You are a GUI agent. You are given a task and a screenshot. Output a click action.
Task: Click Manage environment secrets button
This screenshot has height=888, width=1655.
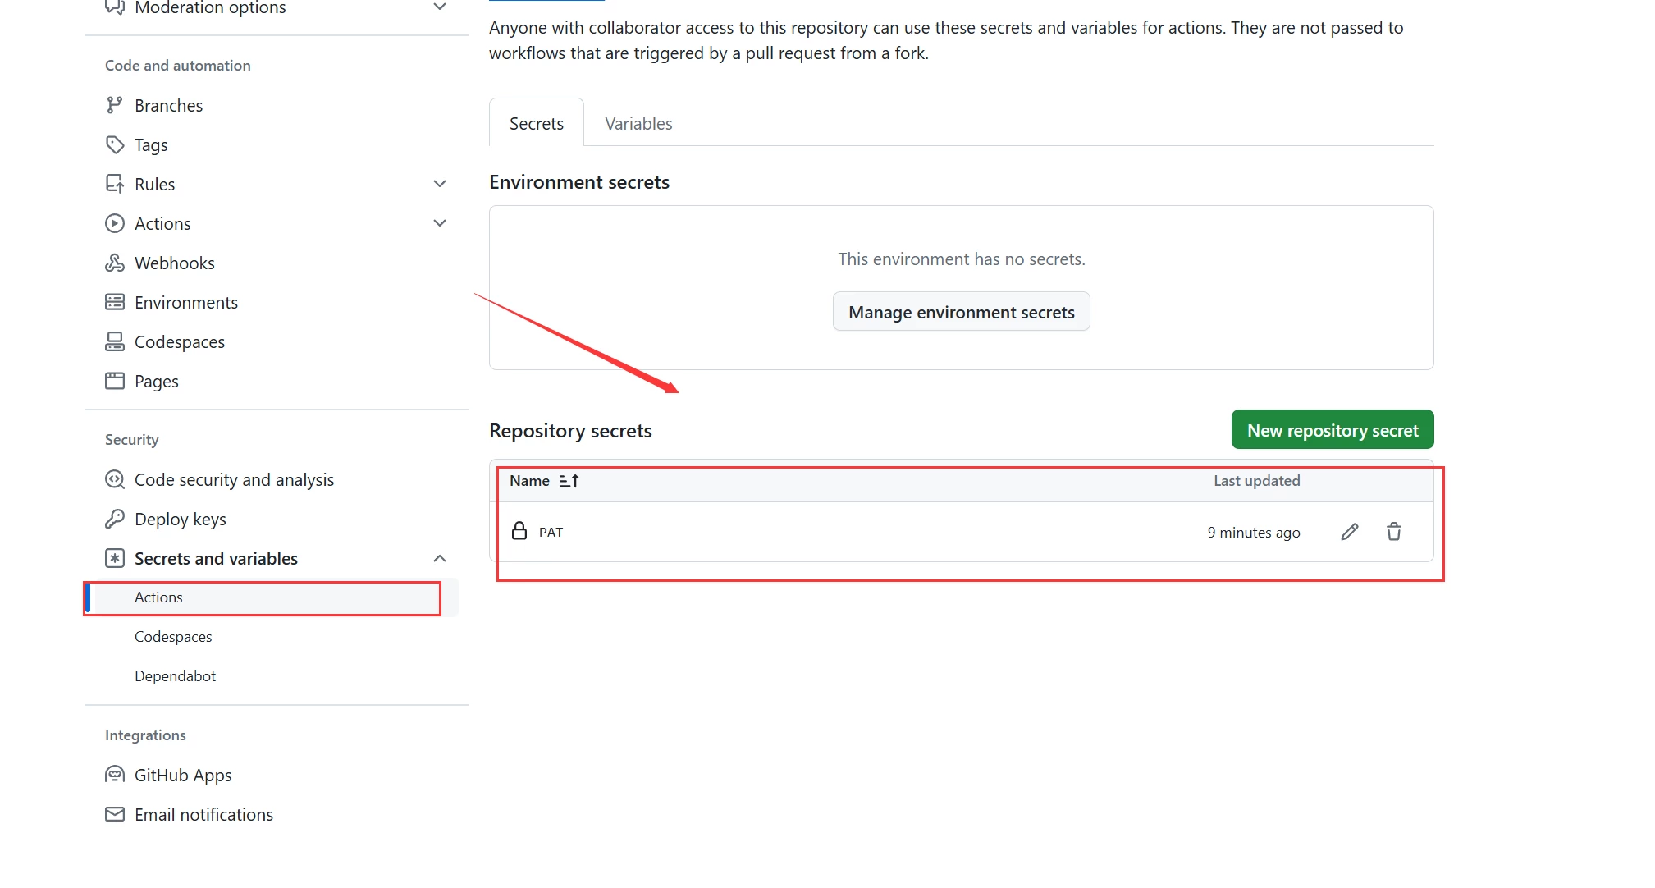pyautogui.click(x=961, y=312)
